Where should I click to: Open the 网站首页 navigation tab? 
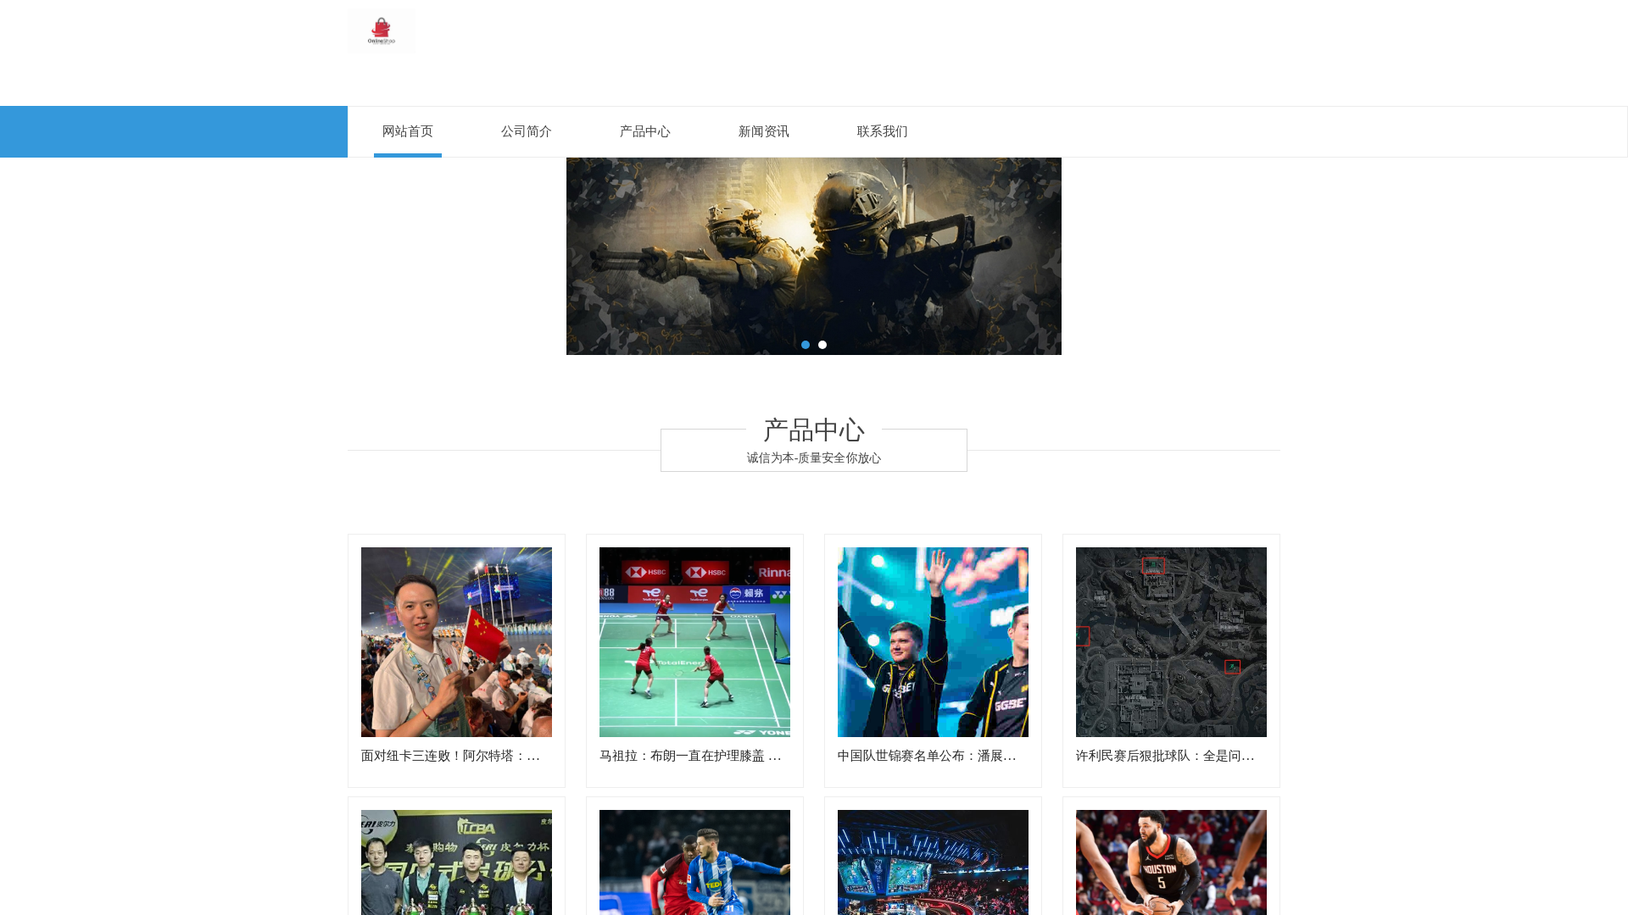(x=408, y=131)
